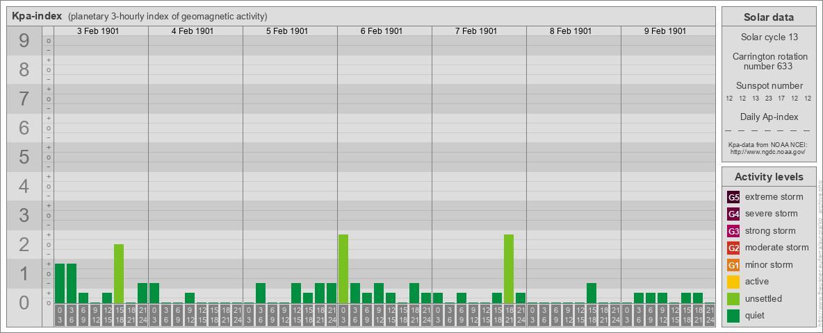Click the unsettled legend label
The image size is (823, 333).
[763, 298]
